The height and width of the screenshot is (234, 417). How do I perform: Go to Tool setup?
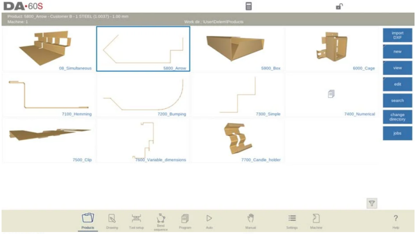point(136,220)
